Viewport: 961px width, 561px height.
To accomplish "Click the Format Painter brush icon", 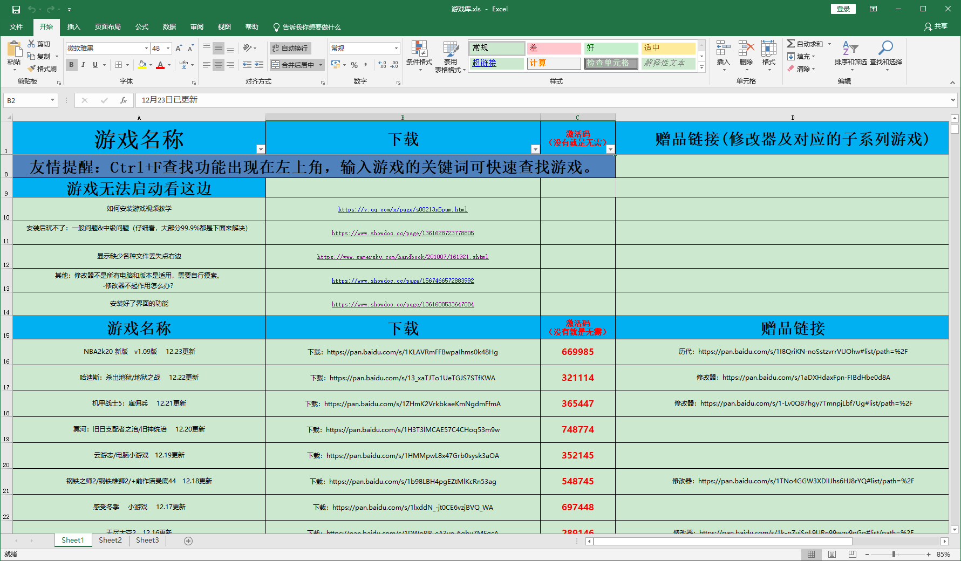I will pos(31,69).
